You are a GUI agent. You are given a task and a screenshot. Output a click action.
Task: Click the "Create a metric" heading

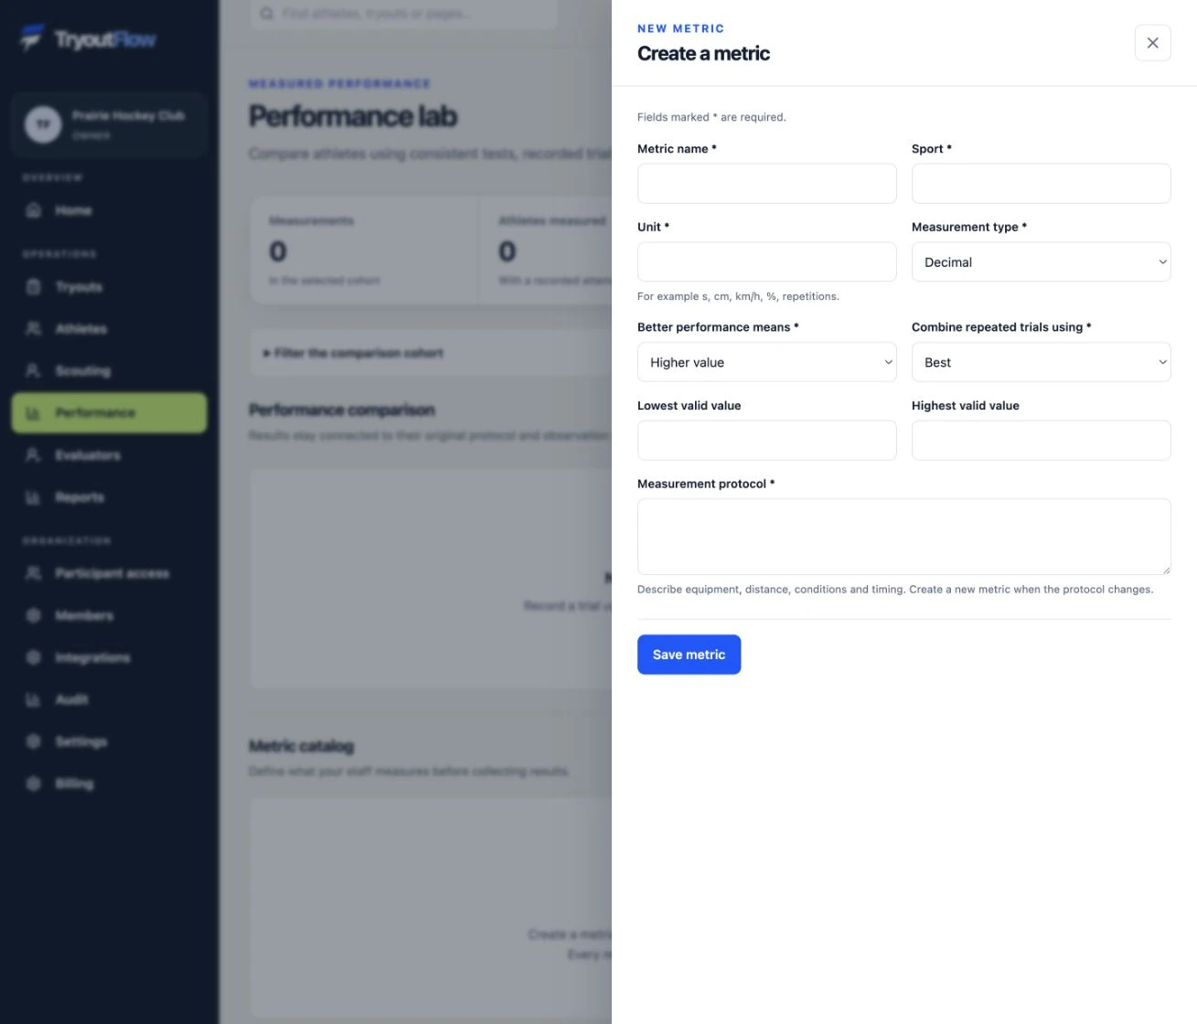(x=703, y=53)
